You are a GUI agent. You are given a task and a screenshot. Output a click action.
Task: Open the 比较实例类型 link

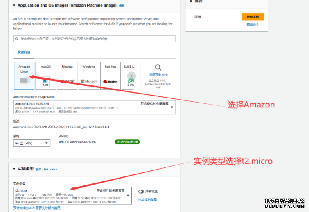coord(148,200)
